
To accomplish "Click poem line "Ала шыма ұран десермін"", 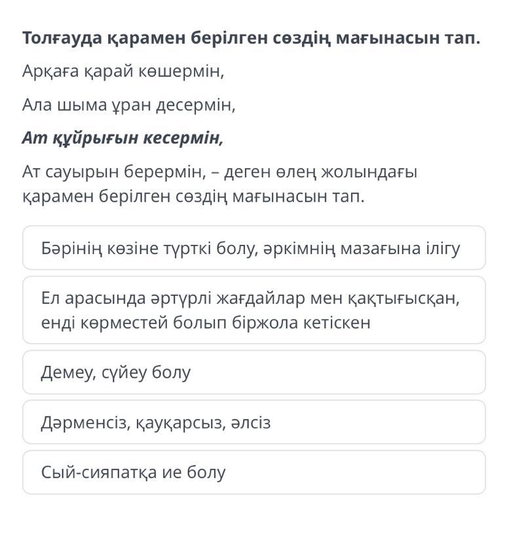I will click(128, 105).
